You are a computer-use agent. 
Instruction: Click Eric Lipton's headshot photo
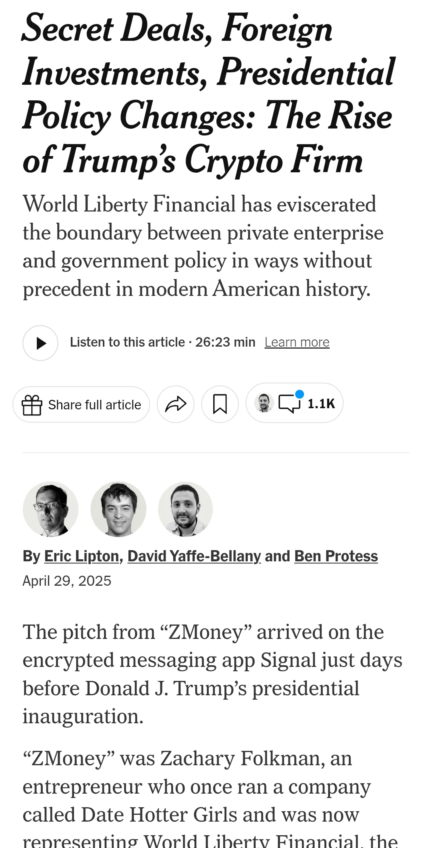coord(50,509)
